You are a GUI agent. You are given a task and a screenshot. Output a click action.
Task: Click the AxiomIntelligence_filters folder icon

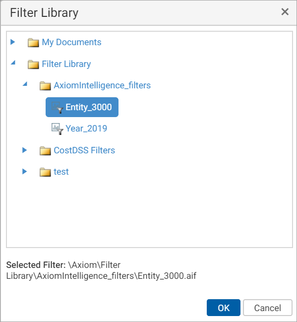[x=45, y=86]
